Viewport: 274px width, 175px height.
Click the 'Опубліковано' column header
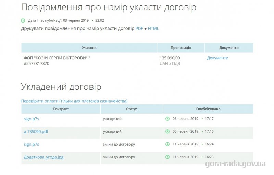click(208, 109)
